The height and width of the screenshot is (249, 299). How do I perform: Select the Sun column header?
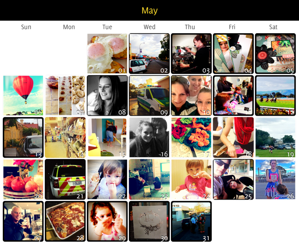(x=26, y=27)
